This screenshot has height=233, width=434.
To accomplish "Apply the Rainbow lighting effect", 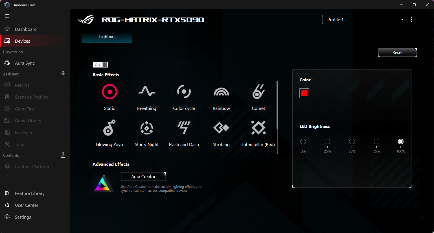I will (221, 92).
